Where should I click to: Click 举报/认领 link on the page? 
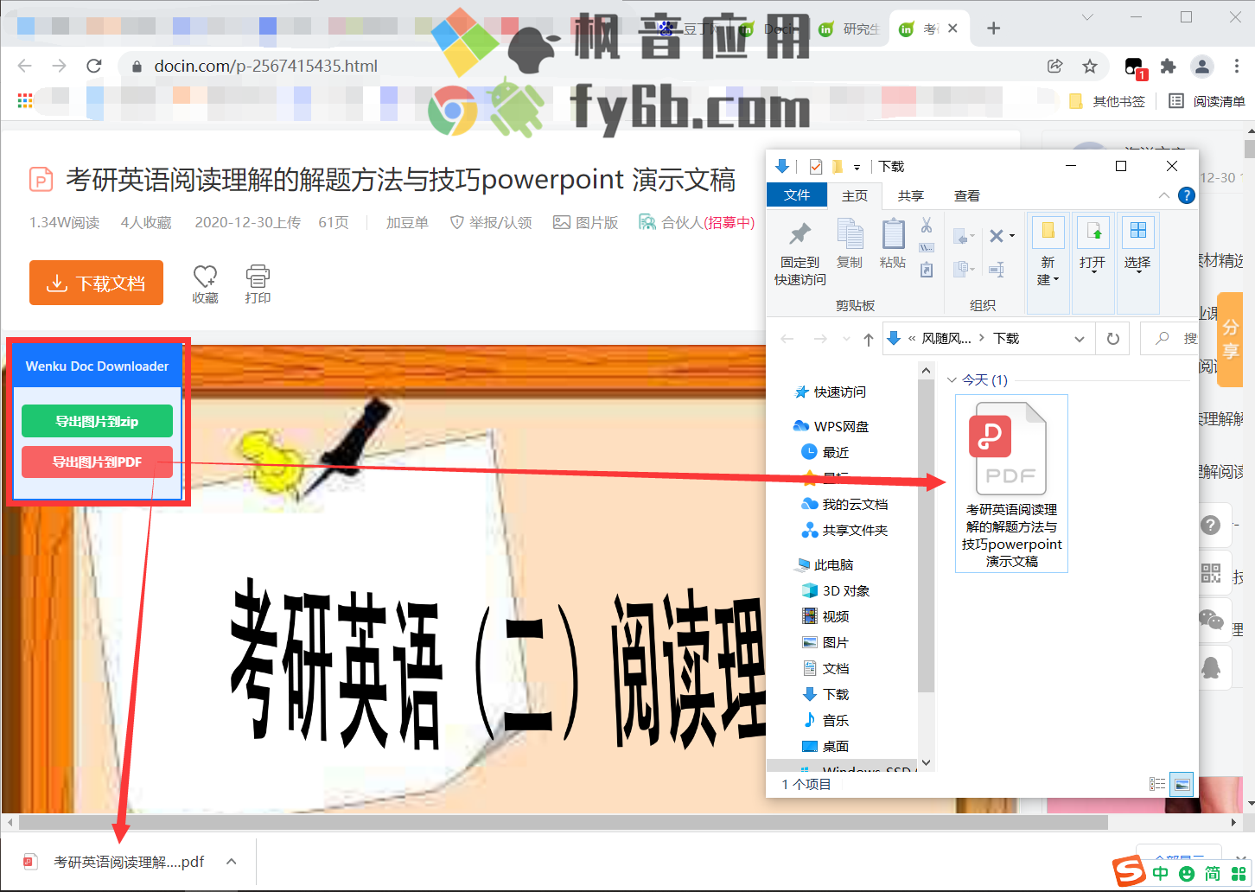[491, 222]
